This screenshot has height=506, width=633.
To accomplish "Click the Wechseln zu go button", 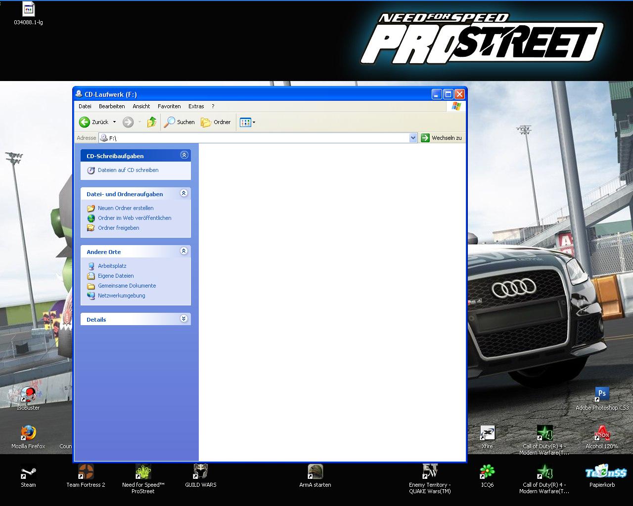I will (x=441, y=138).
